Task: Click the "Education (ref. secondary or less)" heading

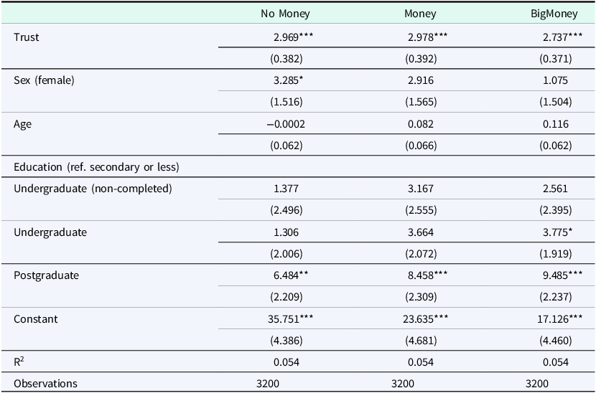Action: [x=96, y=167]
